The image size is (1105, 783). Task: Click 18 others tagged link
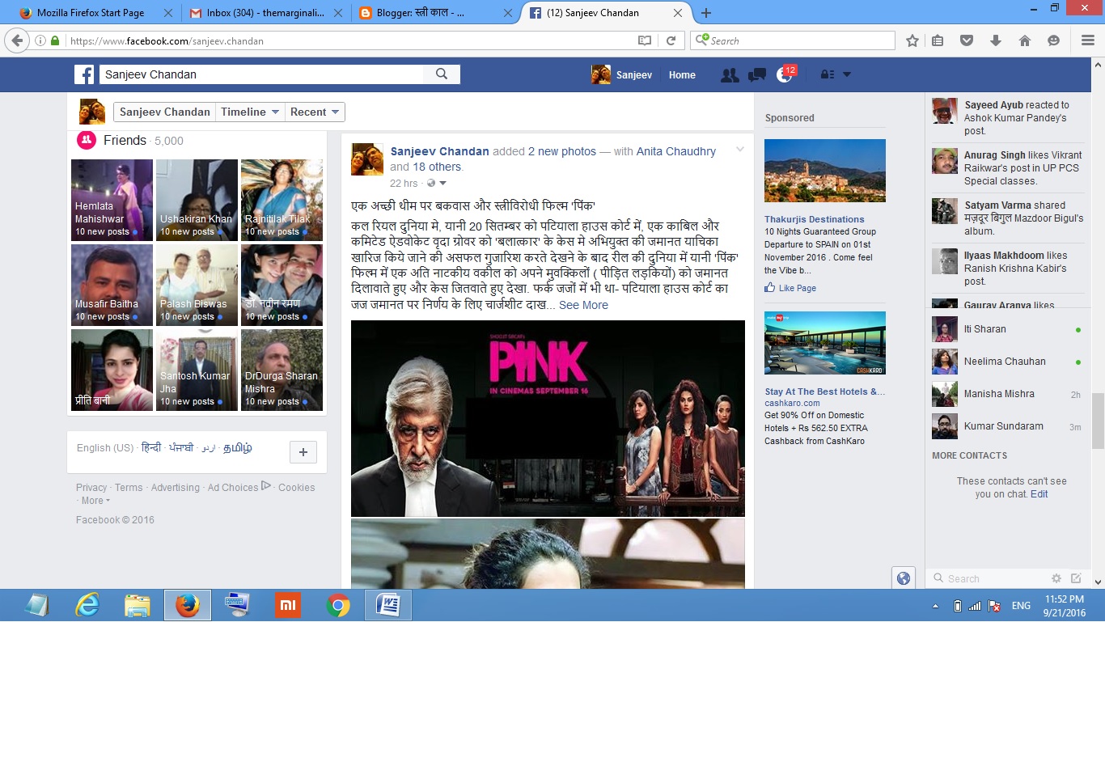pos(437,167)
